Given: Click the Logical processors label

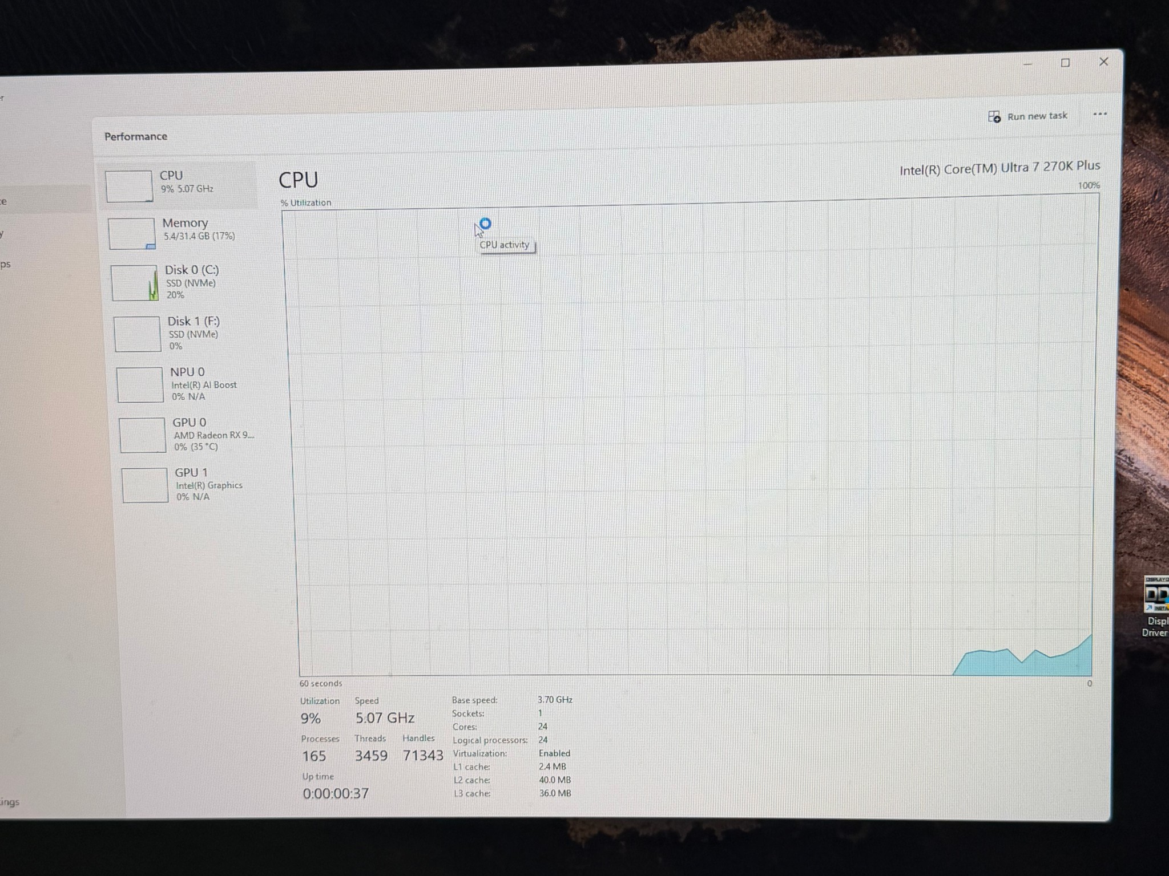Looking at the screenshot, I should point(490,740).
